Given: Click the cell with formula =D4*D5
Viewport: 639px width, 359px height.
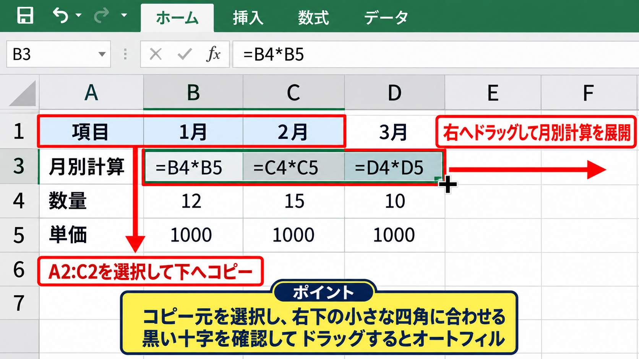Looking at the screenshot, I should [394, 167].
